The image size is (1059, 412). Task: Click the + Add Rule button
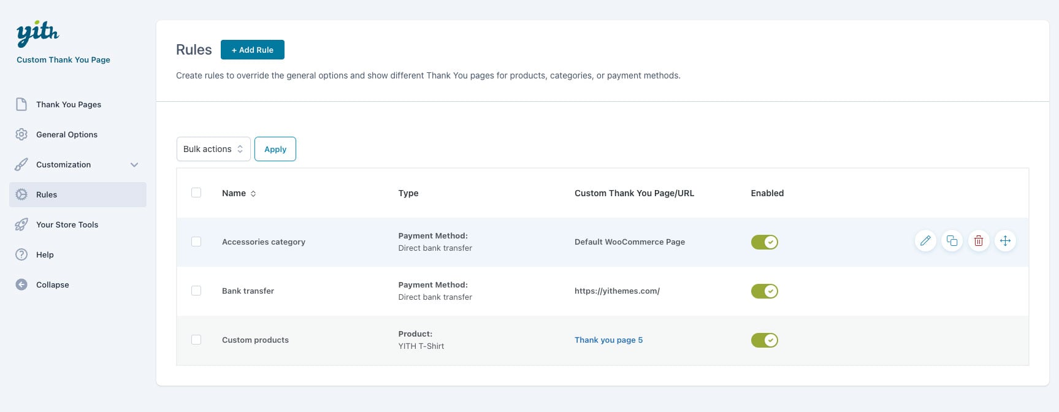pos(252,50)
